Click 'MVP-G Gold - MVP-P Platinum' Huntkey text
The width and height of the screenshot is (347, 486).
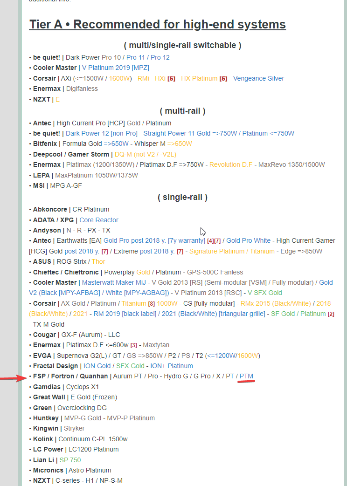pyautogui.click(x=110, y=418)
